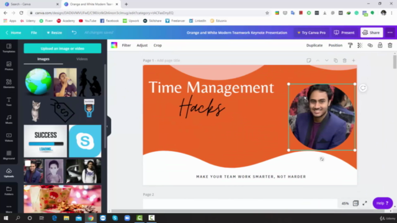397x223 pixels.
Task: Select the Skype logo thumbnail
Action: 85,141
